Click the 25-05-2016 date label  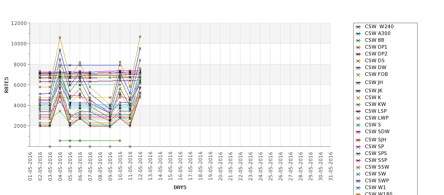click(270, 166)
